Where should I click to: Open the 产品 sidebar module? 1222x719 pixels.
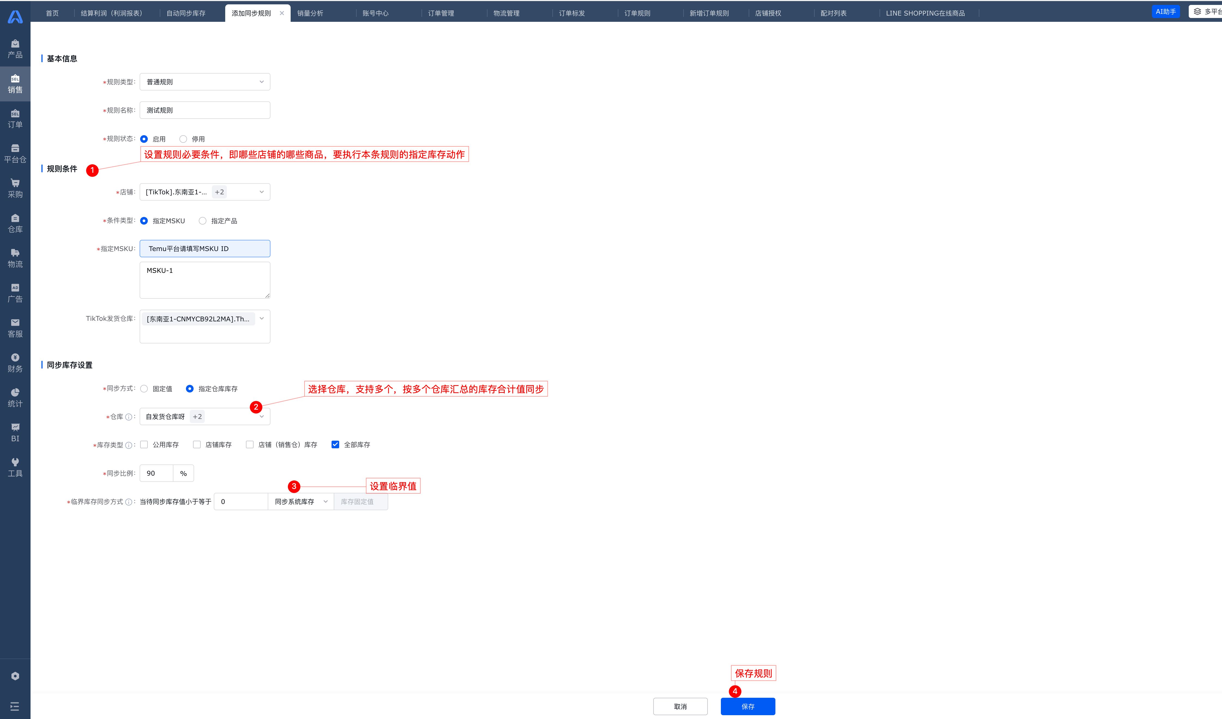click(15, 49)
